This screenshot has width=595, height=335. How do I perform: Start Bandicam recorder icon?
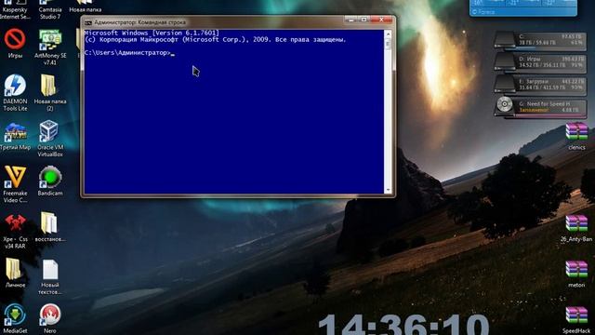click(50, 181)
